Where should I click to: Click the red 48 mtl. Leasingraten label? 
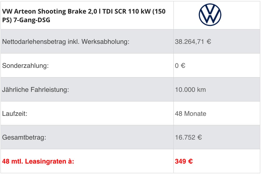click(x=38, y=161)
